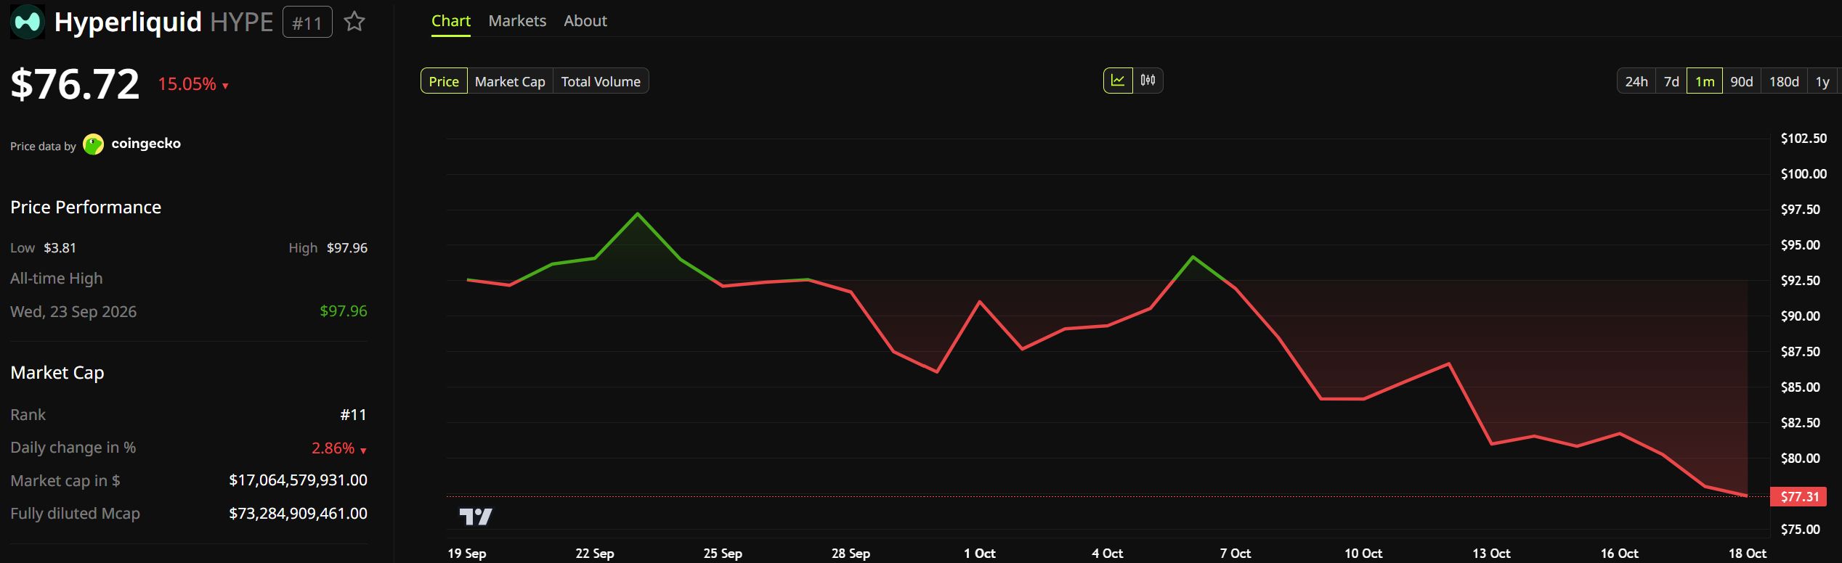Click the current price $76.72

[x=75, y=84]
